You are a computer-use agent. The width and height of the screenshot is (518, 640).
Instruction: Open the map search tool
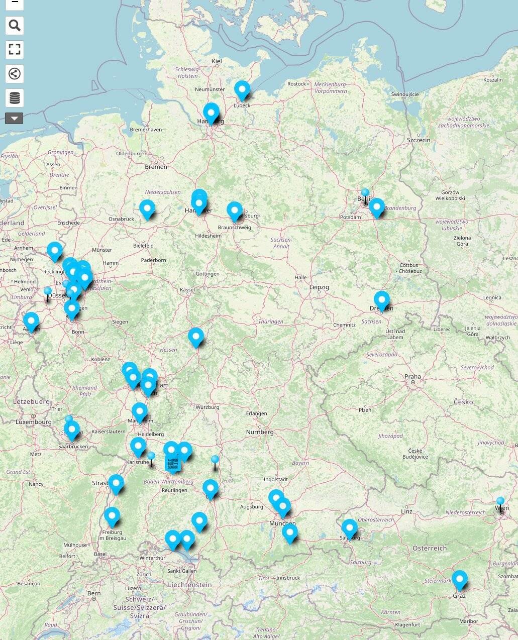15,26
